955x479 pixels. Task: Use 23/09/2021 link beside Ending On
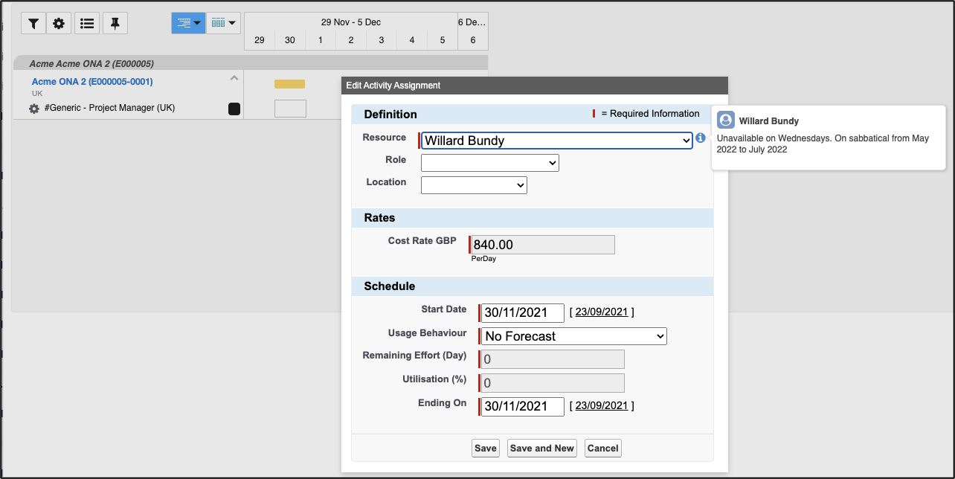click(602, 406)
